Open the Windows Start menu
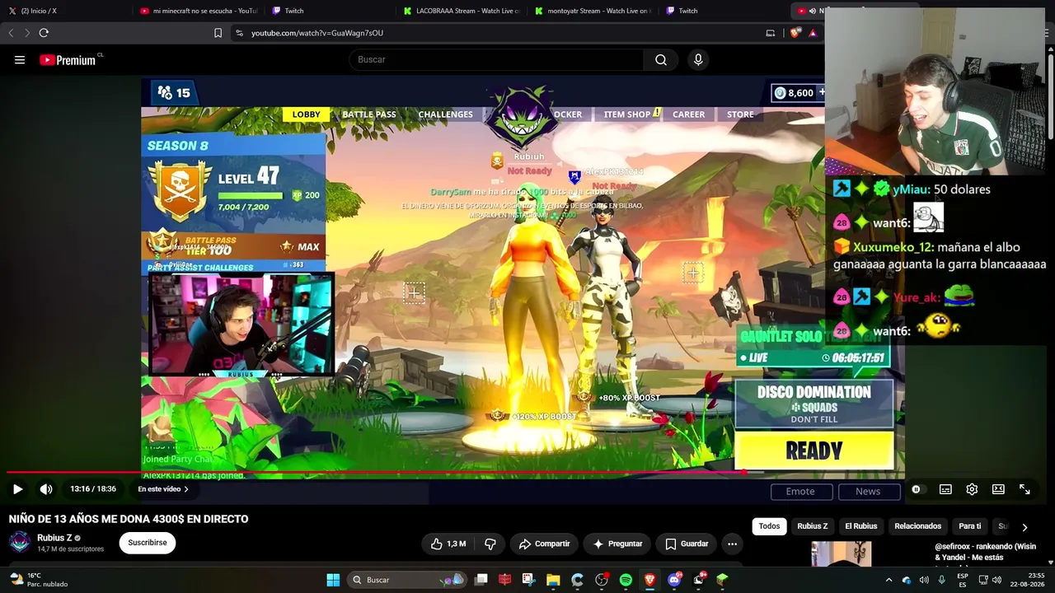 pyautogui.click(x=333, y=580)
